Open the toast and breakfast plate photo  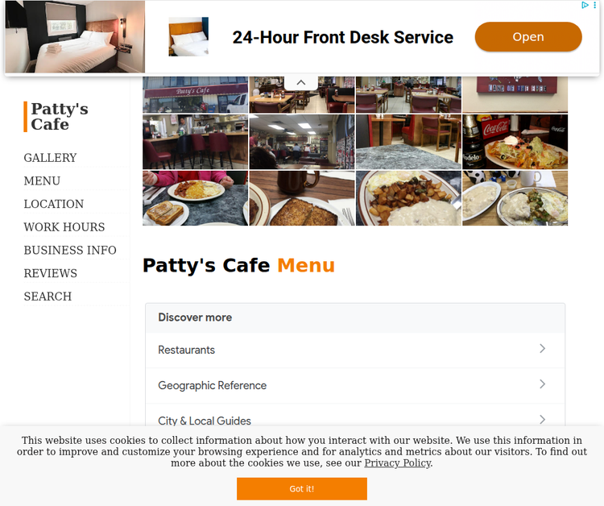pyautogui.click(x=196, y=198)
